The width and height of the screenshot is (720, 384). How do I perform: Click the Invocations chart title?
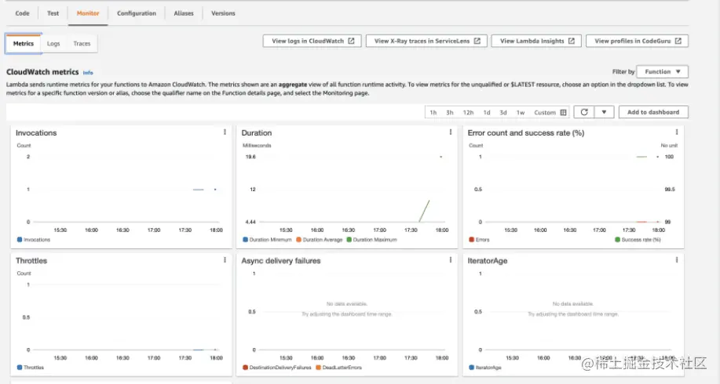pos(36,133)
